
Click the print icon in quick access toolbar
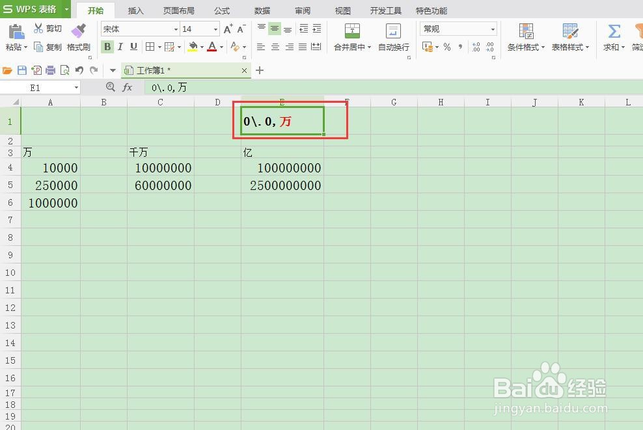coord(51,70)
